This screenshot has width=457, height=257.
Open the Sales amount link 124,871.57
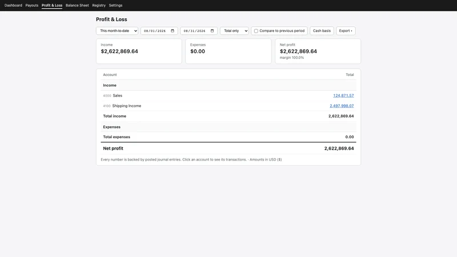pyautogui.click(x=343, y=95)
